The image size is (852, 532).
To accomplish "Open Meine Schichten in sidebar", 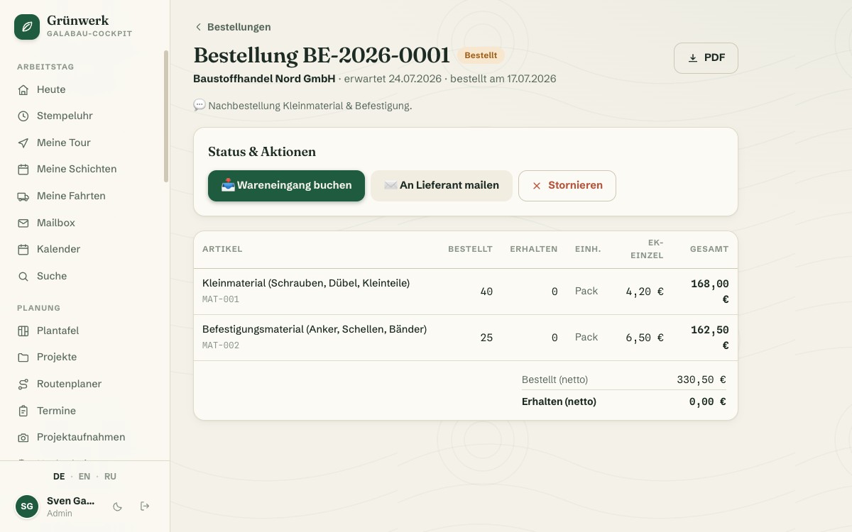I will (x=84, y=170).
